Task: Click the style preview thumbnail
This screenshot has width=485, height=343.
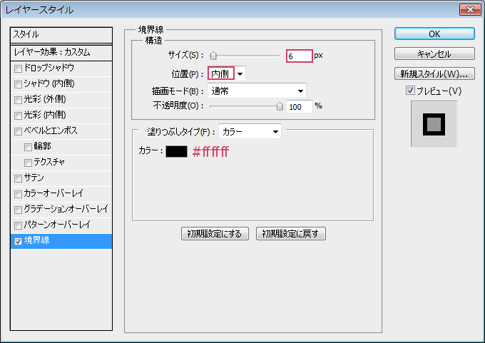Action: tap(434, 124)
